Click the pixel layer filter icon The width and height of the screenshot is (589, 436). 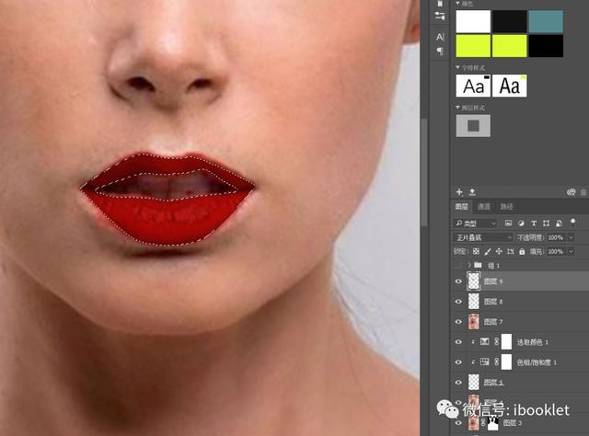coord(508,224)
